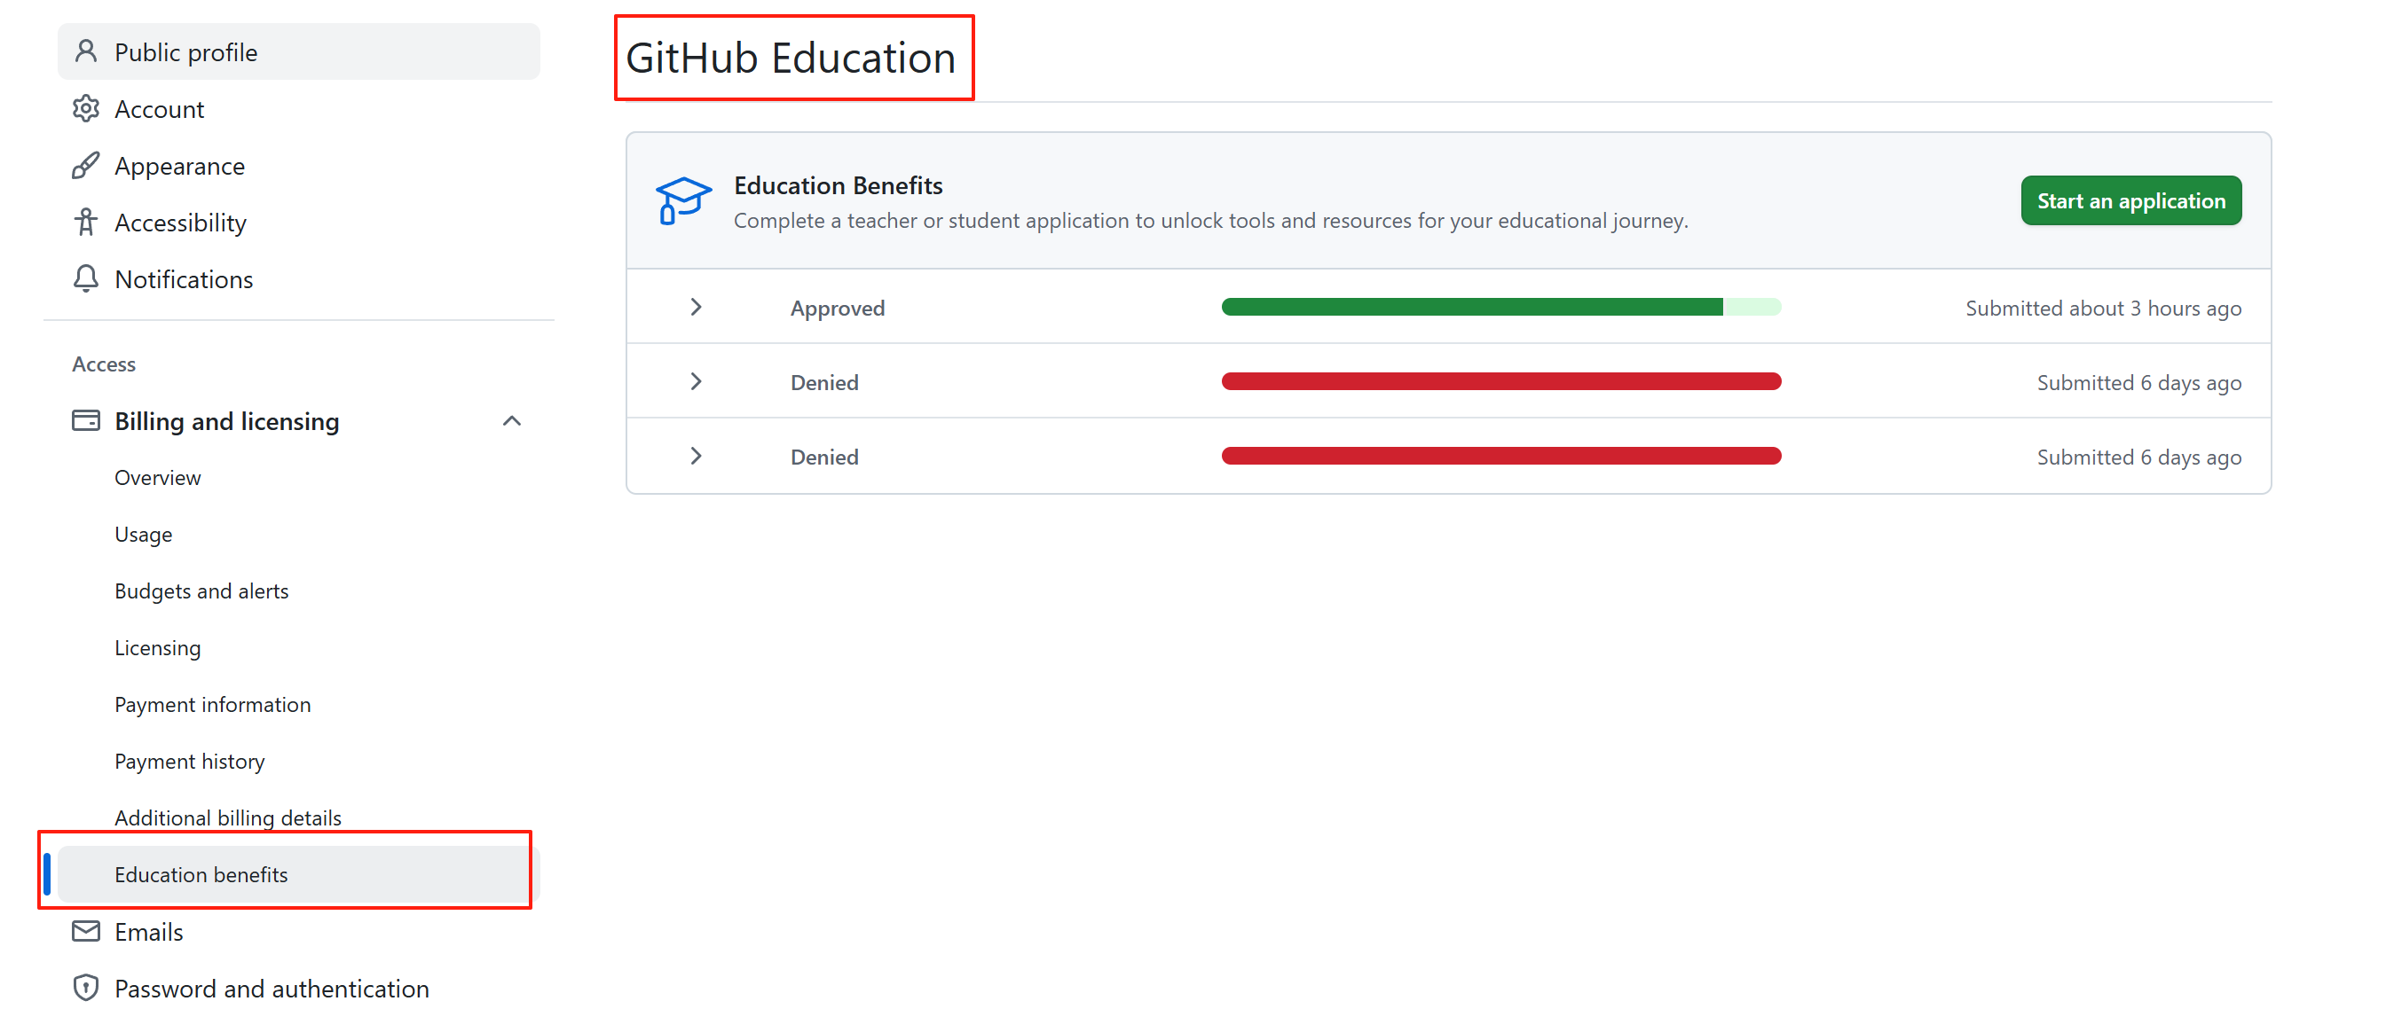
Task: Click the Public profile person icon
Action: [x=85, y=51]
